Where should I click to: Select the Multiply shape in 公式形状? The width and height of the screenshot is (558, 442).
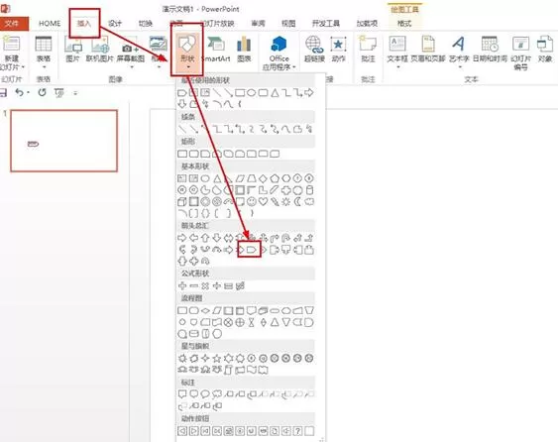point(205,285)
